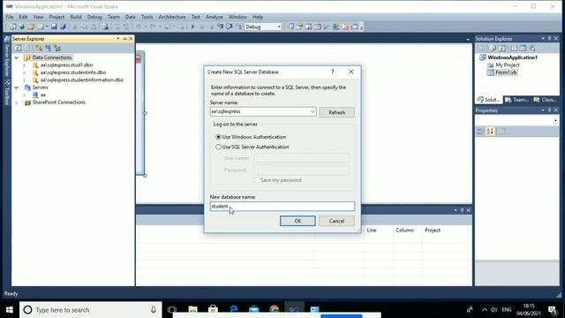Click the Windows search box
This screenshot has width=565, height=318.
(91, 310)
